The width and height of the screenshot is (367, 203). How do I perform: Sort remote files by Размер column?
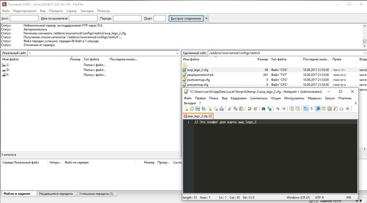(260, 59)
